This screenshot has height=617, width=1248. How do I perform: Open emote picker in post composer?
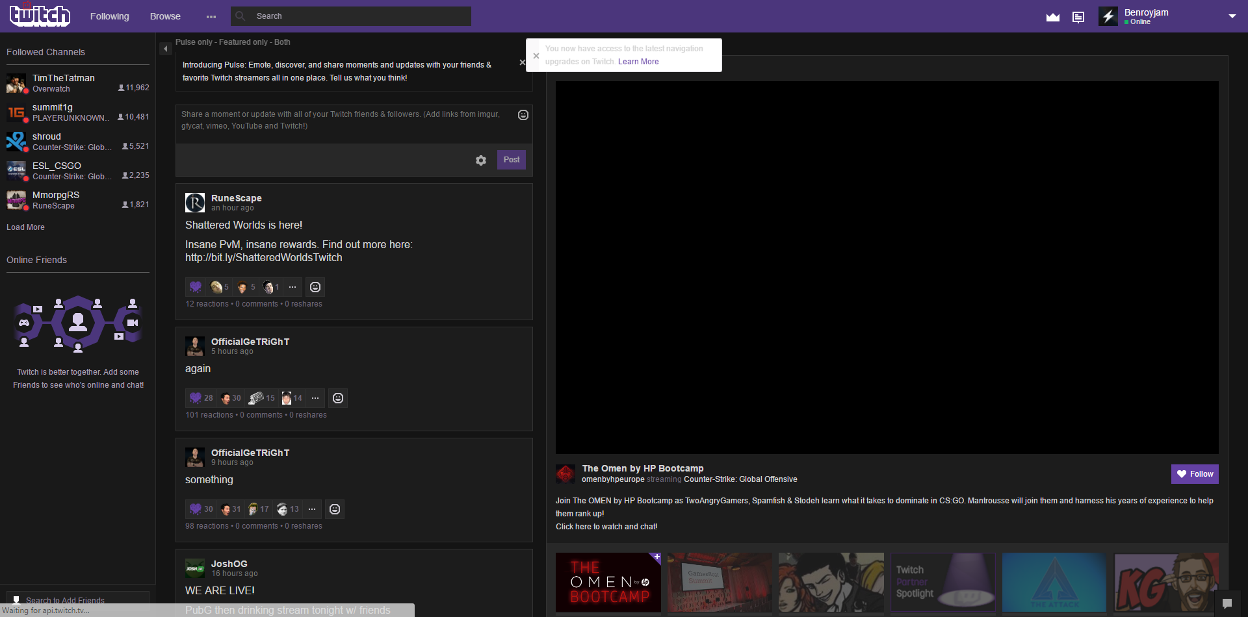(523, 115)
